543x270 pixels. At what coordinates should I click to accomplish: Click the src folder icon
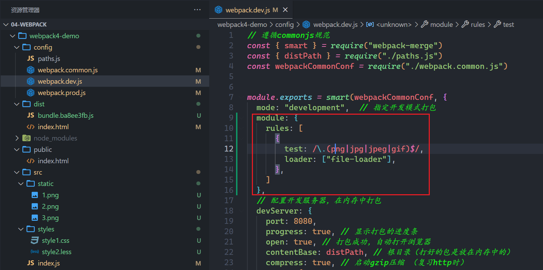pyautogui.click(x=26, y=172)
